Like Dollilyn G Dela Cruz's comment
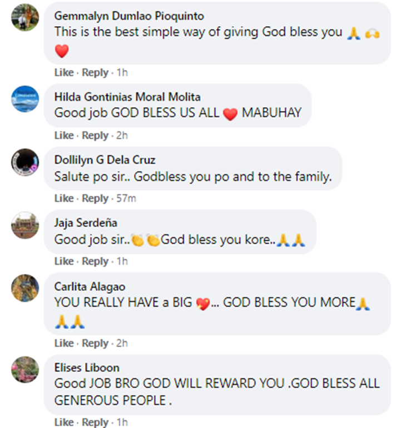The width and height of the screenshot is (417, 428). coord(64,198)
